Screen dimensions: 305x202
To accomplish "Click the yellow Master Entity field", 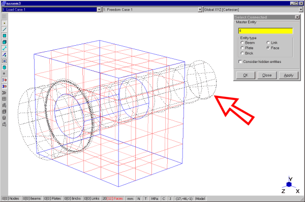I will click(x=265, y=30).
